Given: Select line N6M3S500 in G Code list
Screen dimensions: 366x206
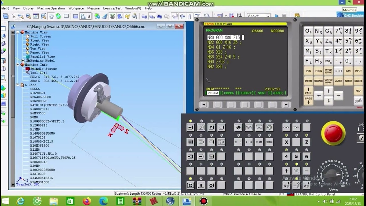Looking at the screenshot, I should 38,113.
